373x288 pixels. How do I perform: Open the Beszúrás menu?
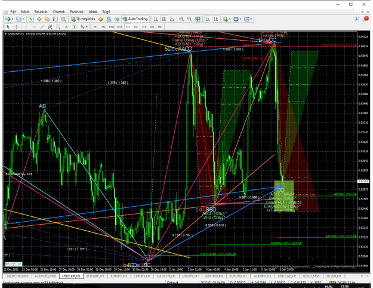click(x=41, y=12)
